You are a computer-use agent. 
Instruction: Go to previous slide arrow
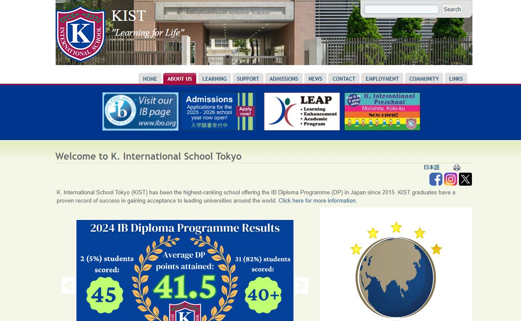coord(69,285)
